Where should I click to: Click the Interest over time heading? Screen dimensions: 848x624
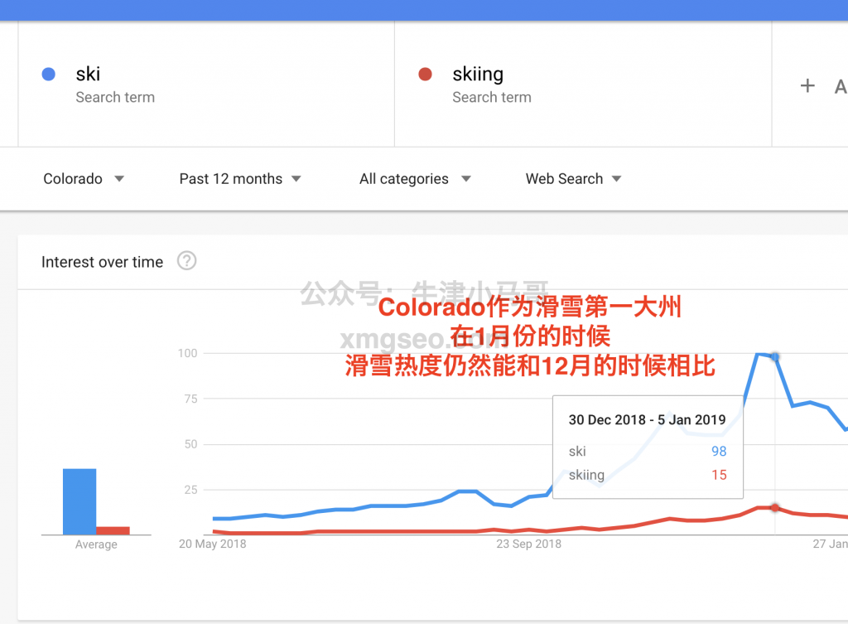click(x=103, y=262)
